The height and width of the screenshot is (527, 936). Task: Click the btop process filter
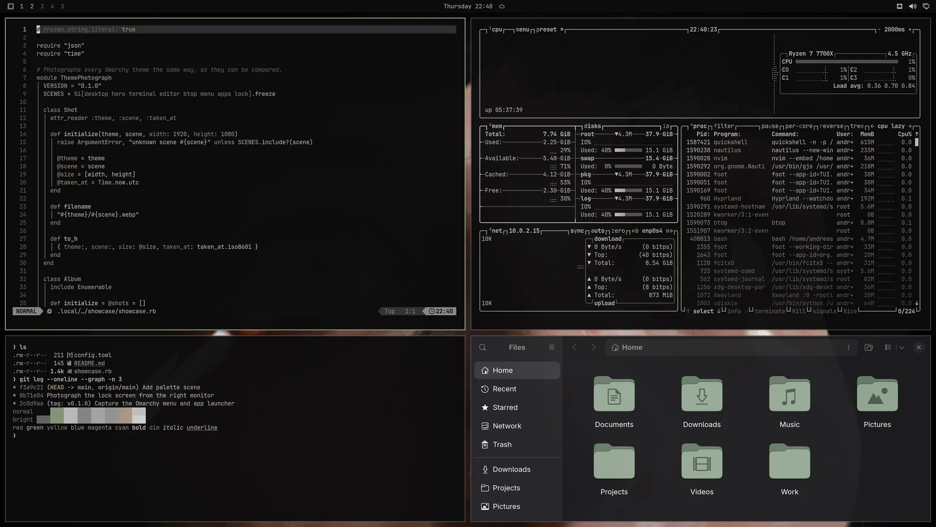(x=724, y=126)
